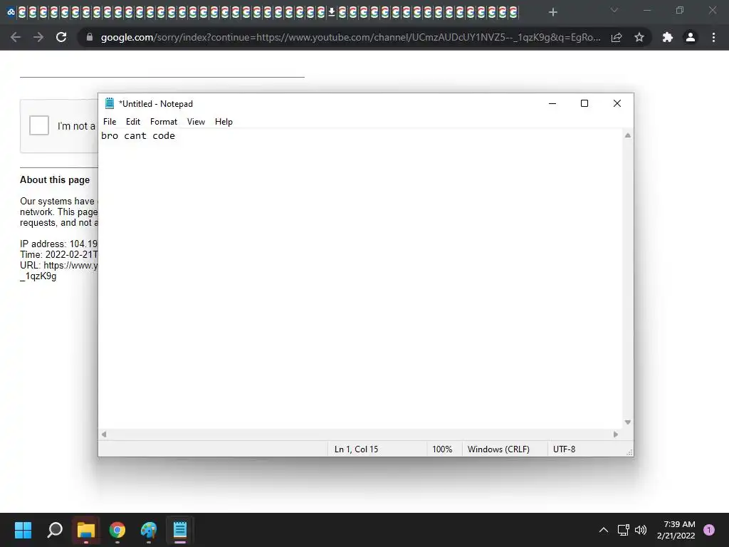Go forward in Chrome

(x=38, y=37)
